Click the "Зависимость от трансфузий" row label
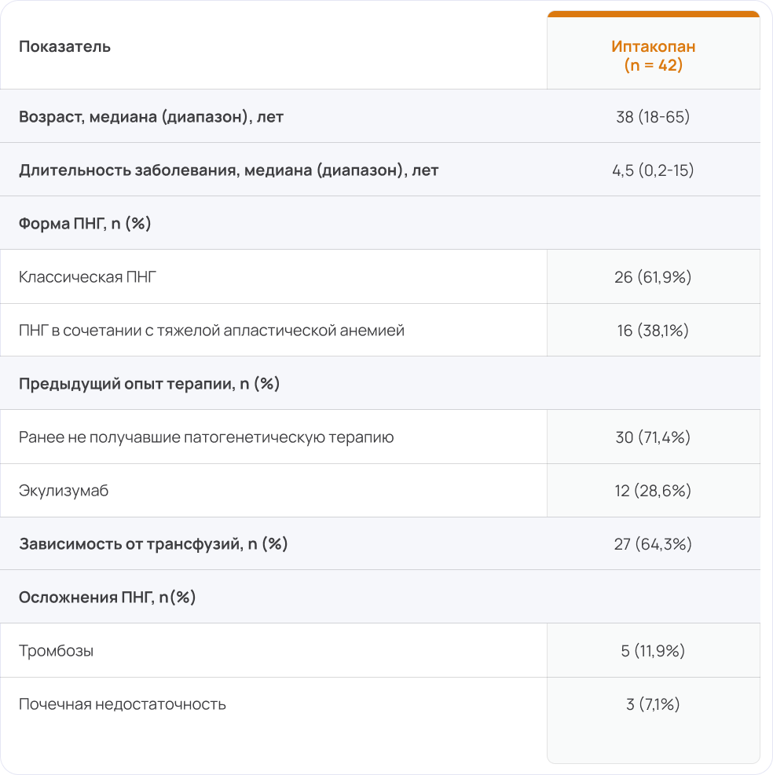This screenshot has height=775, width=773. tap(153, 543)
